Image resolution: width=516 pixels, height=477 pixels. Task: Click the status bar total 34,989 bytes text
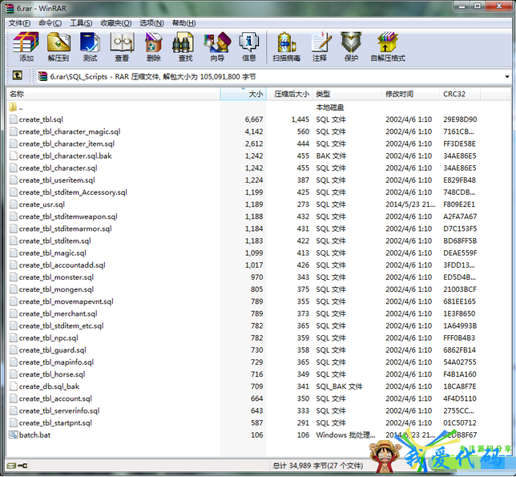[318, 466]
